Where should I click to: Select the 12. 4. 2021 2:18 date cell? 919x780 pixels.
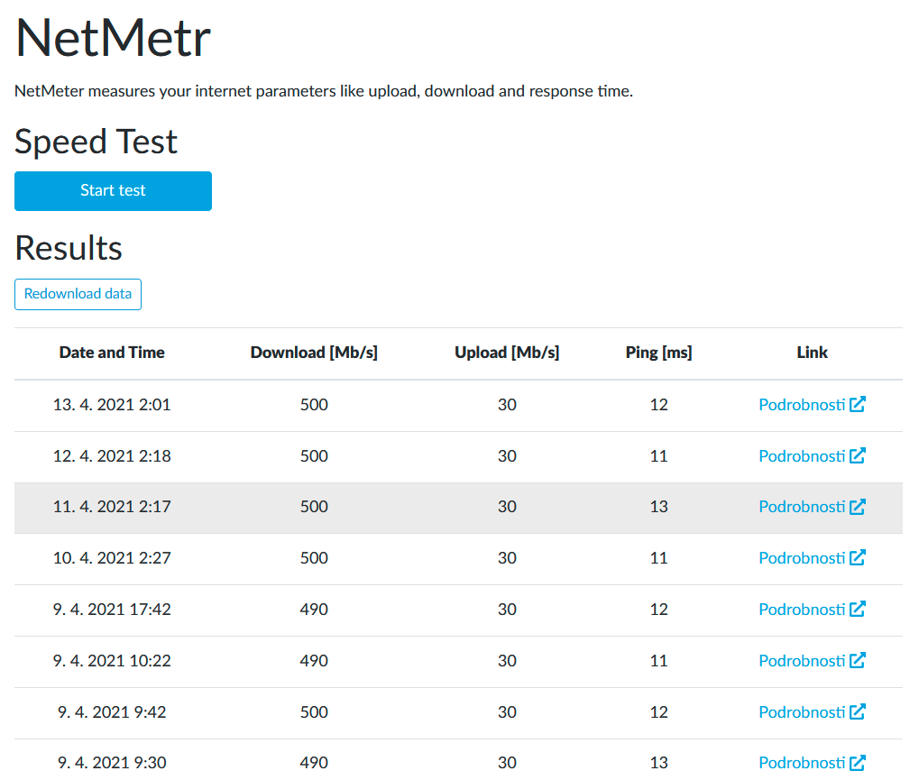click(x=112, y=456)
